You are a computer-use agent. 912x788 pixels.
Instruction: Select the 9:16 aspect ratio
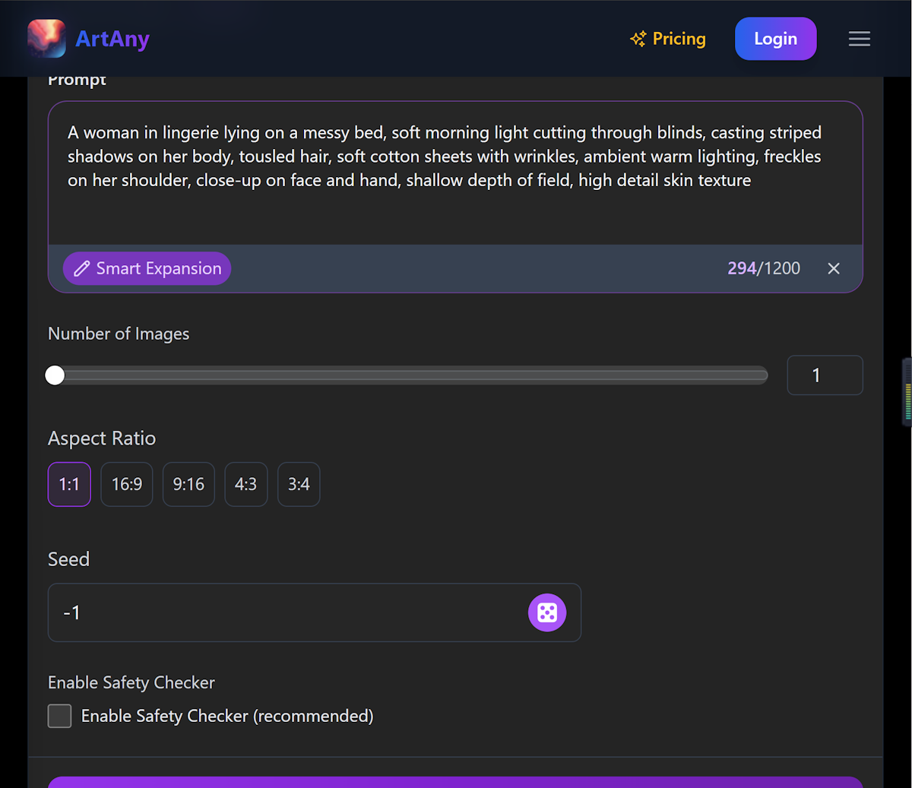coord(188,484)
